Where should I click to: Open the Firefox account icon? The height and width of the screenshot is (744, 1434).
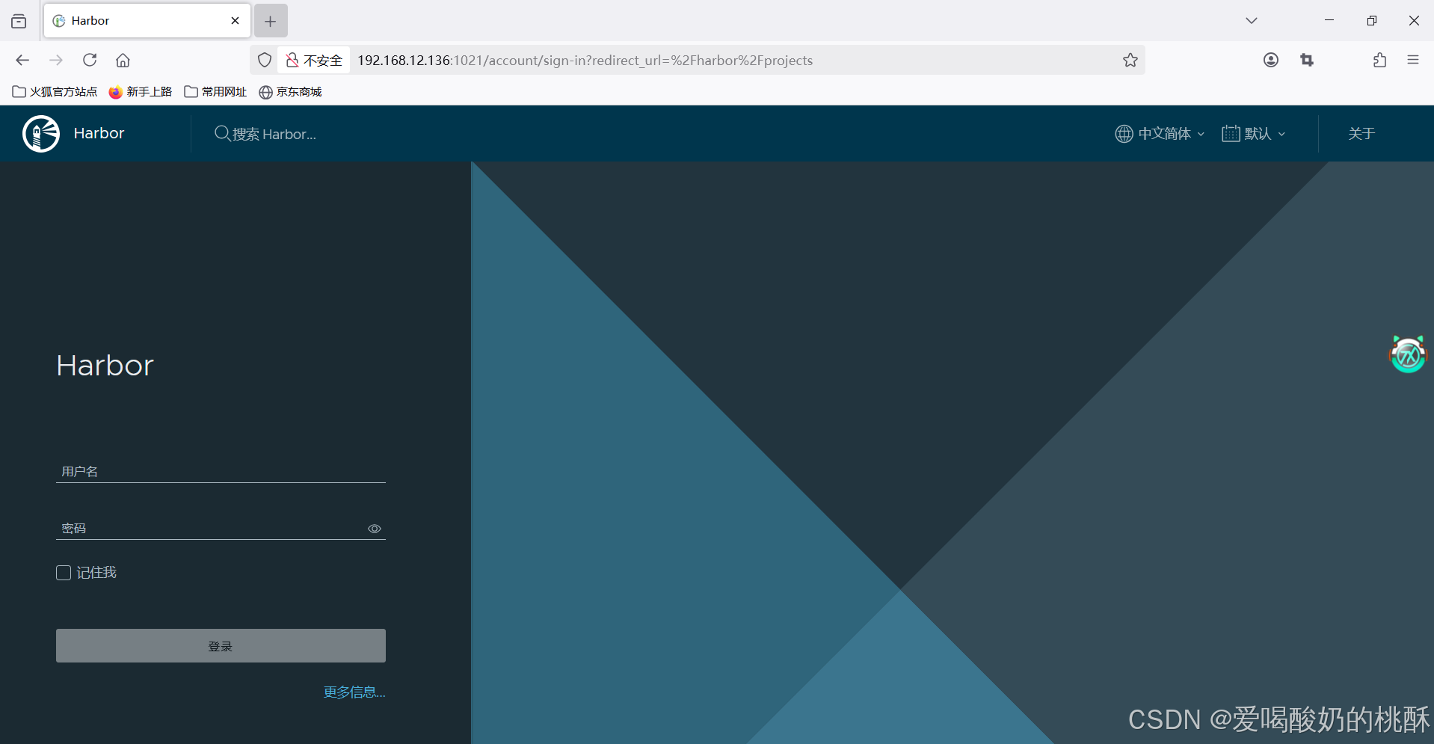(x=1271, y=60)
